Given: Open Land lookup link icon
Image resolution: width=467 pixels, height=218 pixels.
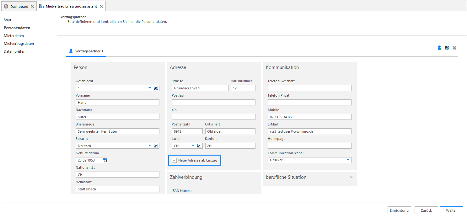Looking at the screenshot, I should pos(199,146).
